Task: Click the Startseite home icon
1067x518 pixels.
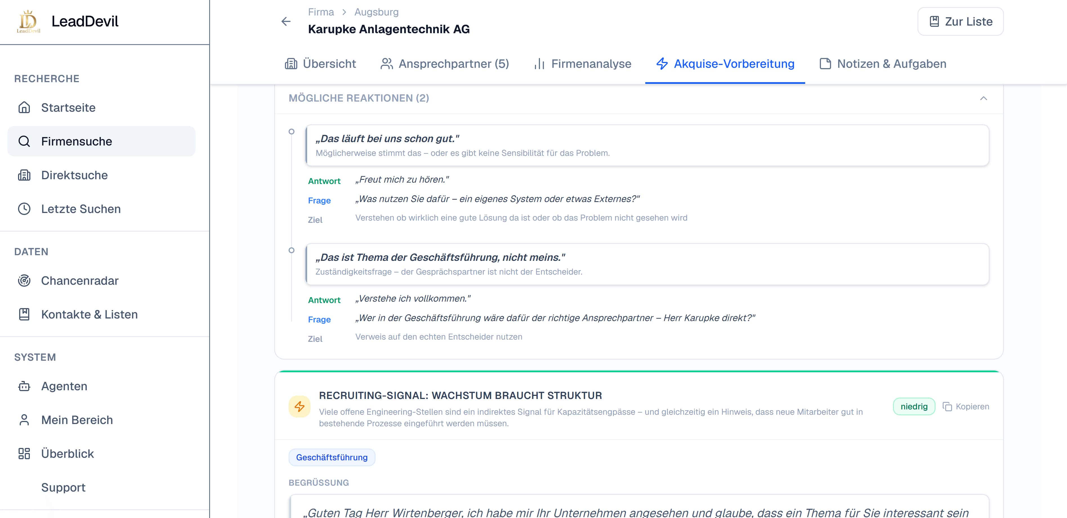Action: click(24, 108)
